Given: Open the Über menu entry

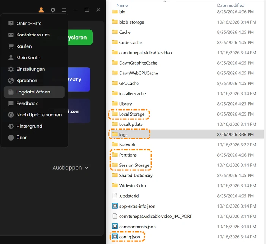Looking at the screenshot, I should [x=34, y=138].
